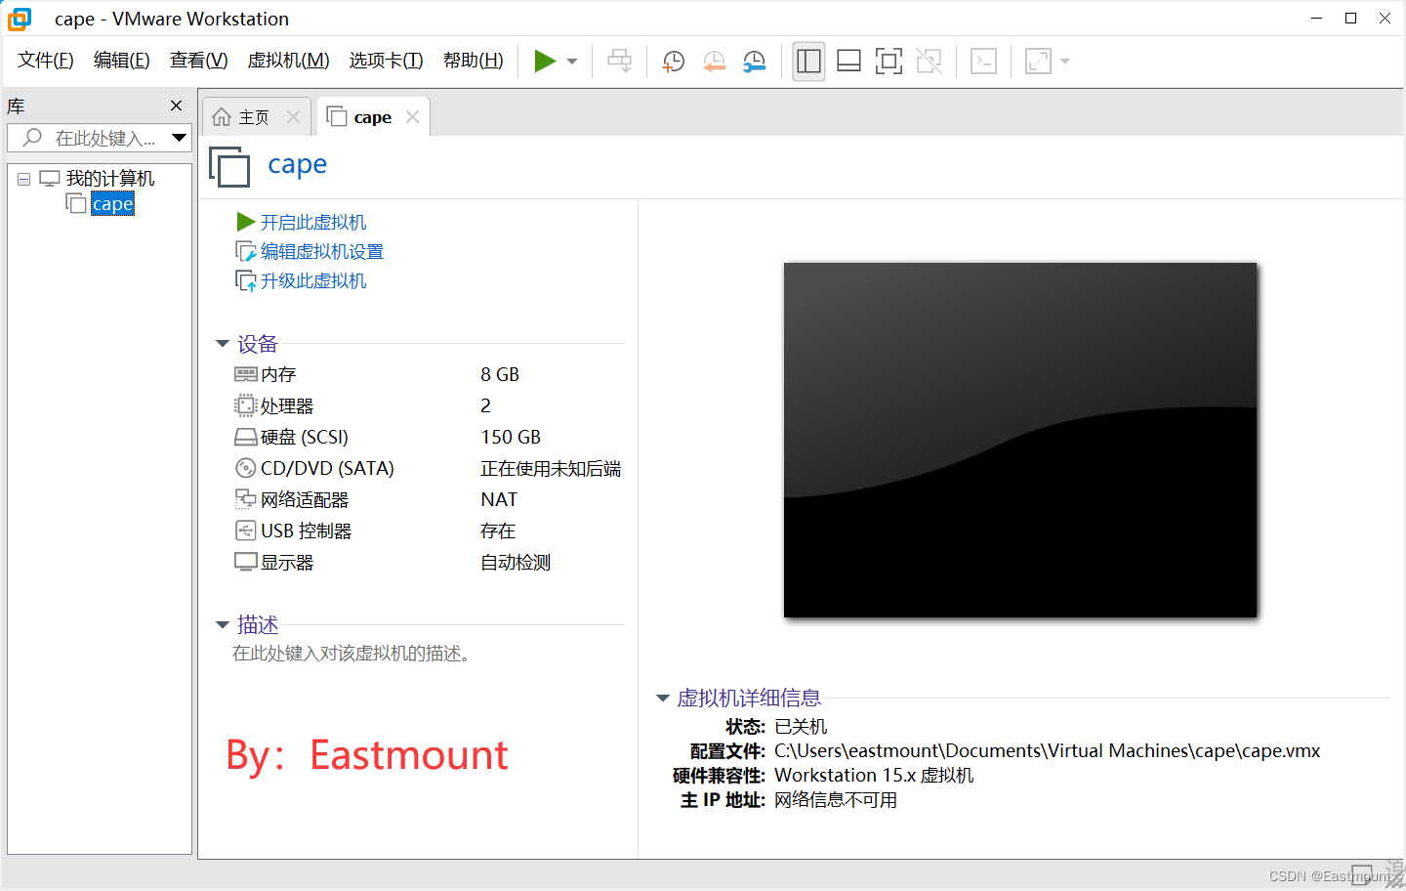1406x891 pixels.
Task: Click the large cape VM title icon
Action: (x=229, y=166)
